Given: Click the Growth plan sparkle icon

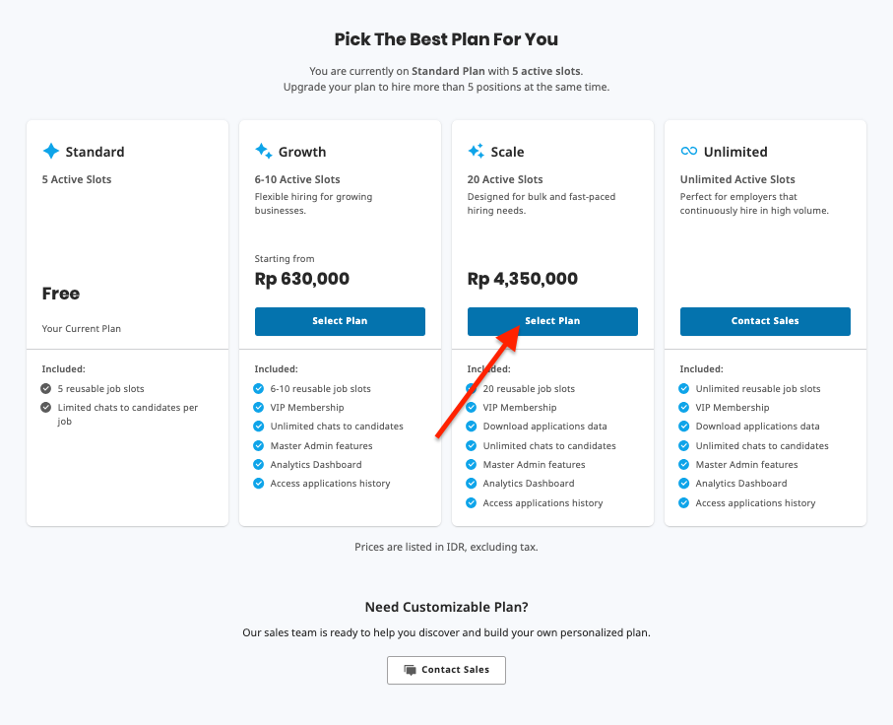Looking at the screenshot, I should coord(263,151).
